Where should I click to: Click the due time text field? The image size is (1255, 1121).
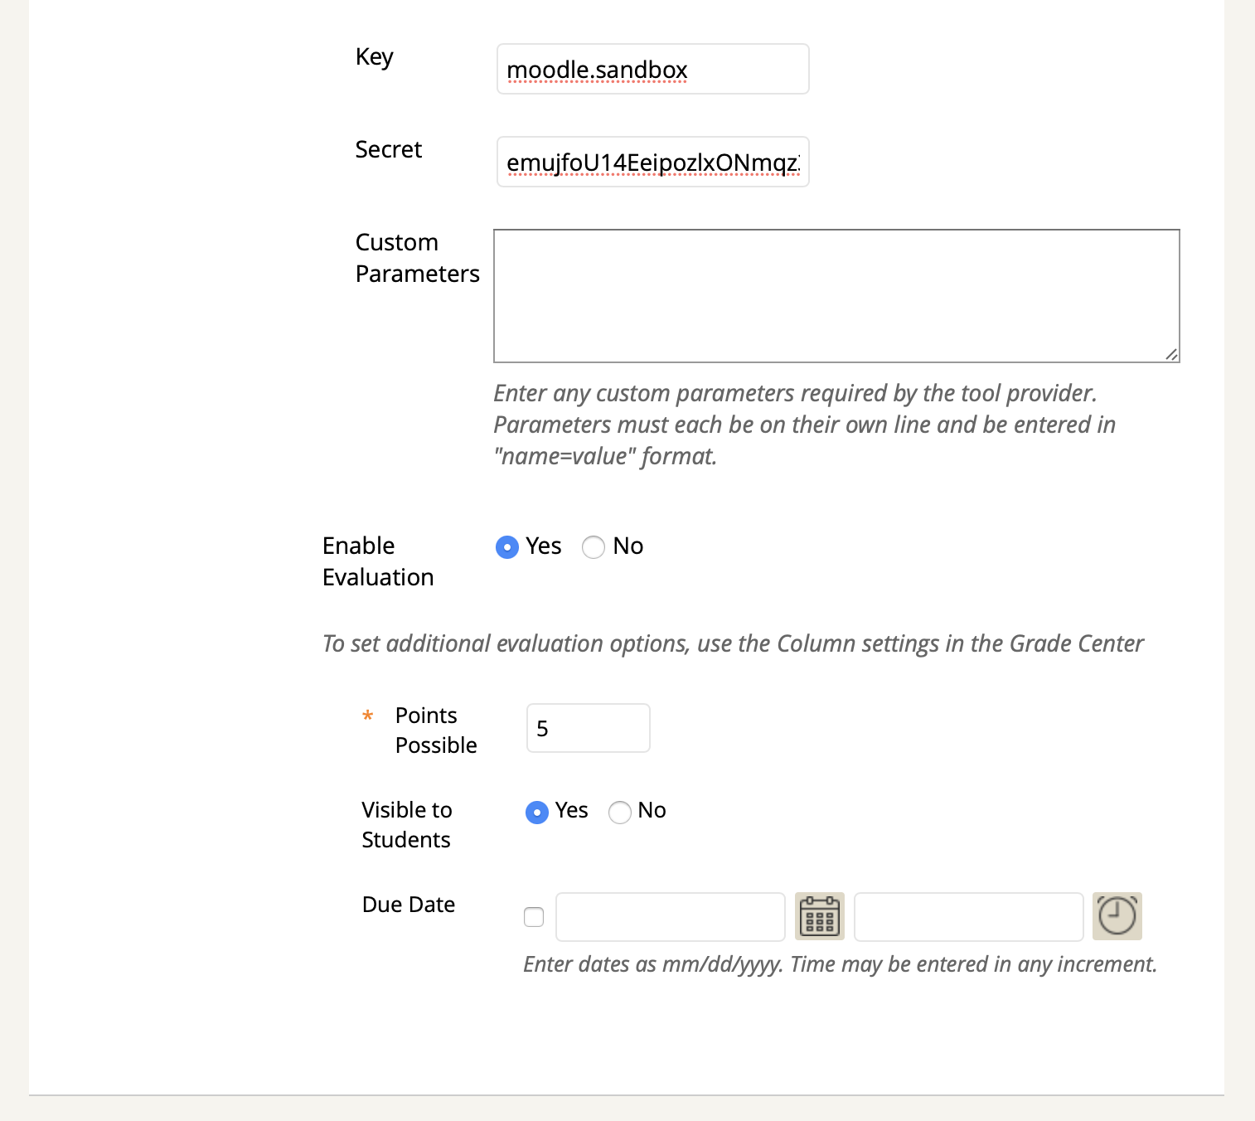969,917
